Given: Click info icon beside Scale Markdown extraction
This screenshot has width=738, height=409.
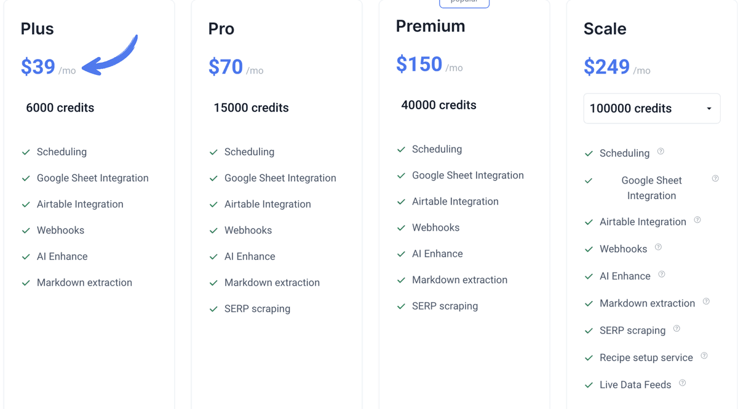Looking at the screenshot, I should click(x=706, y=302).
